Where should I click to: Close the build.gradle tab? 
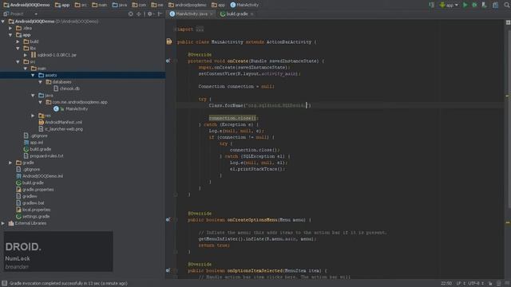pyautogui.click(x=252, y=14)
